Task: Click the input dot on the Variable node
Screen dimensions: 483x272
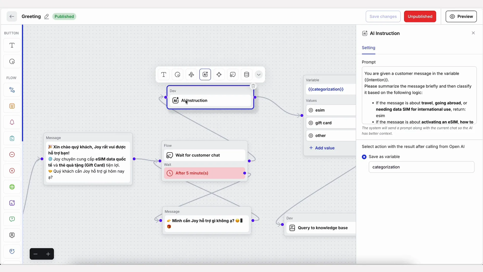Action: [302, 115]
